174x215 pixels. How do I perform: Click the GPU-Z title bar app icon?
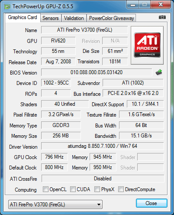click(x=7, y=7)
